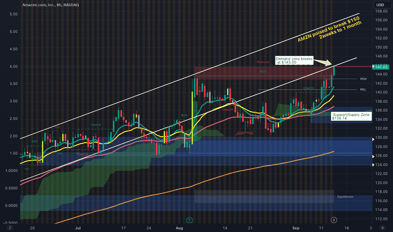
Task: Click the arrow marker beside 124.00 price
Action: [x=373, y=165]
